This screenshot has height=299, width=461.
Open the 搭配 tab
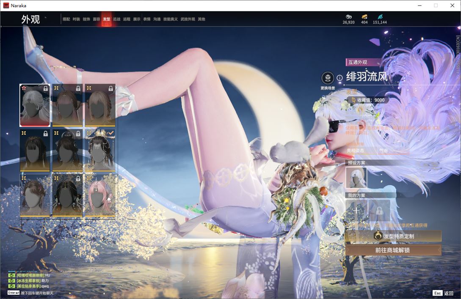(x=66, y=19)
